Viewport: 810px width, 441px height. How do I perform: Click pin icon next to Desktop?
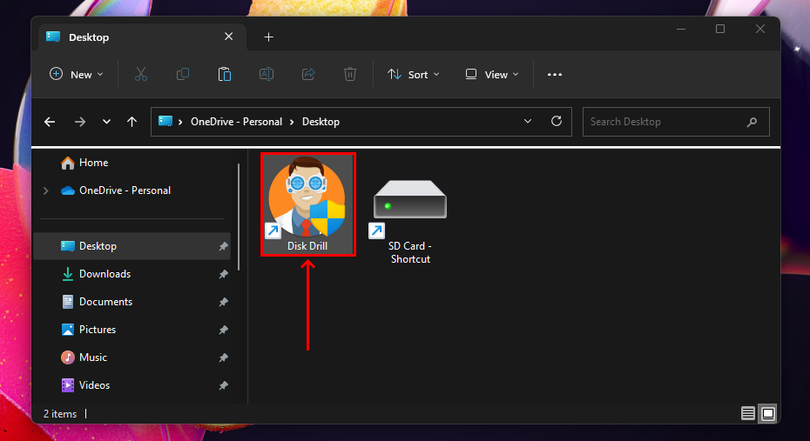(x=223, y=246)
